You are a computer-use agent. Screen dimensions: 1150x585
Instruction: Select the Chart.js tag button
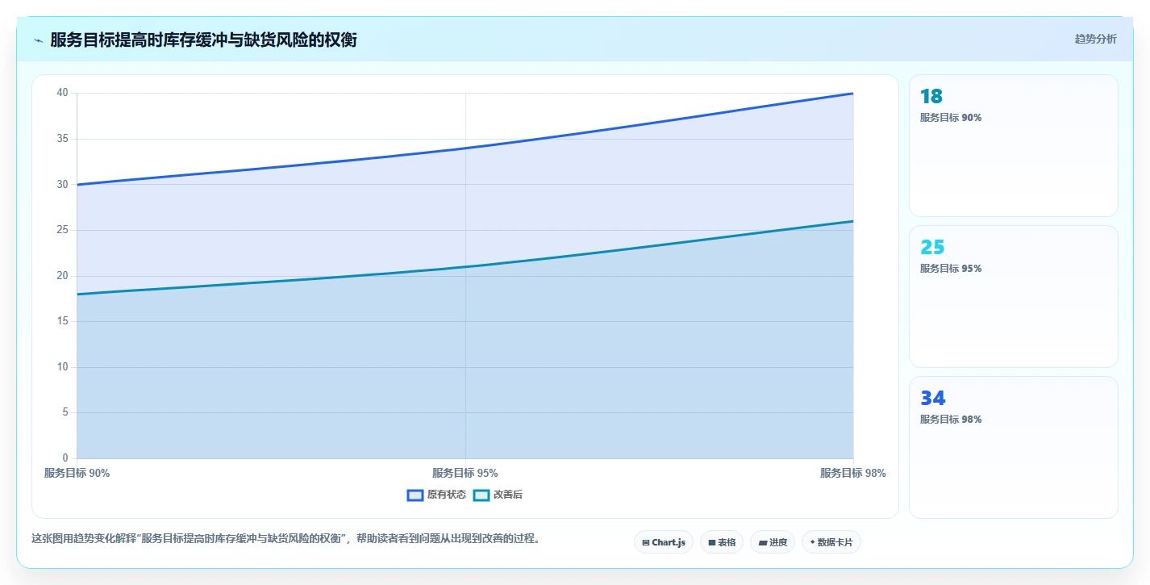(664, 542)
